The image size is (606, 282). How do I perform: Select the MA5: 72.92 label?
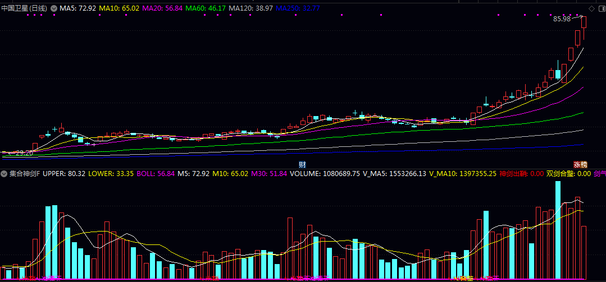78,8
